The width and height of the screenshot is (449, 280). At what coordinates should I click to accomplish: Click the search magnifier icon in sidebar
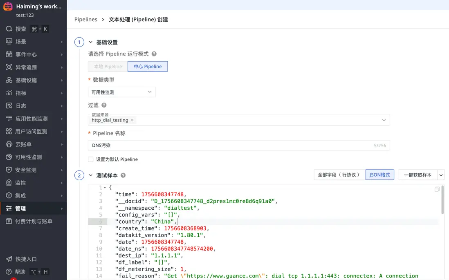(x=9, y=29)
